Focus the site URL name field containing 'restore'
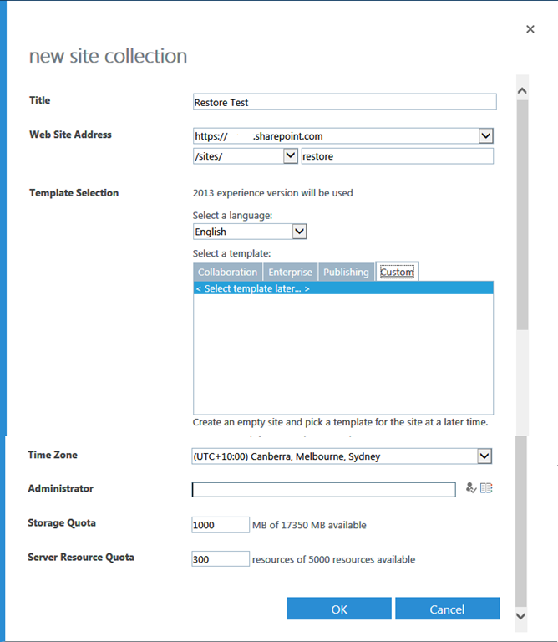 (397, 156)
